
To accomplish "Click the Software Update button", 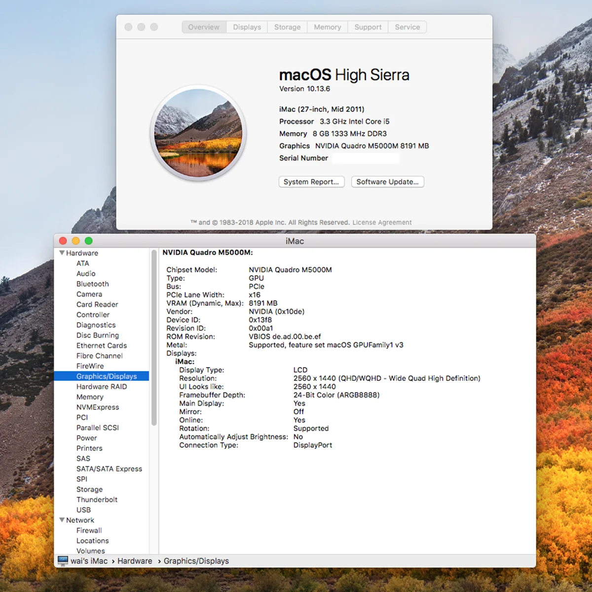I will [x=387, y=182].
